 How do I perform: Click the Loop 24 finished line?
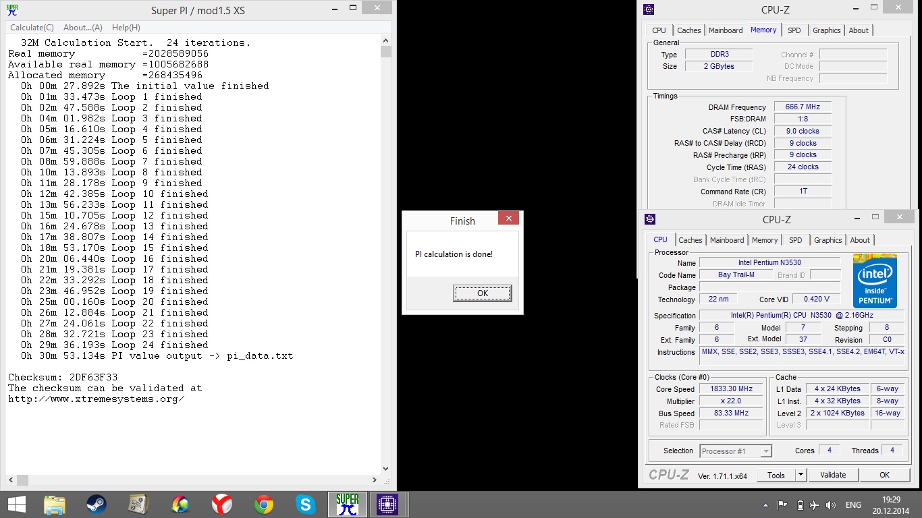coord(115,345)
